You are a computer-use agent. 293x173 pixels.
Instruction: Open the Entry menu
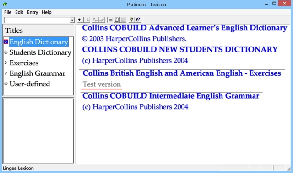[33, 12]
